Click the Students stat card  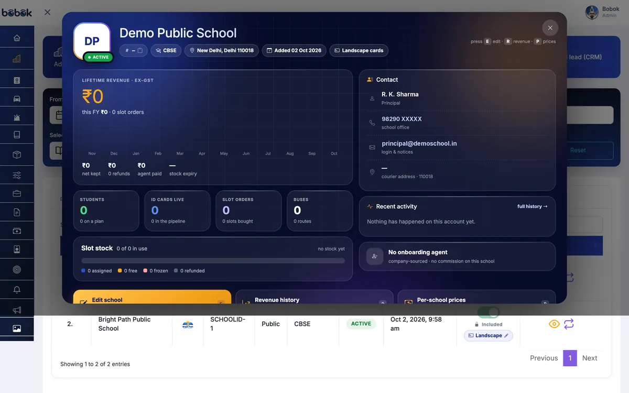click(x=106, y=211)
